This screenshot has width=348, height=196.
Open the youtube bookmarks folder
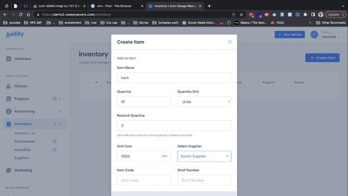coord(12,23)
